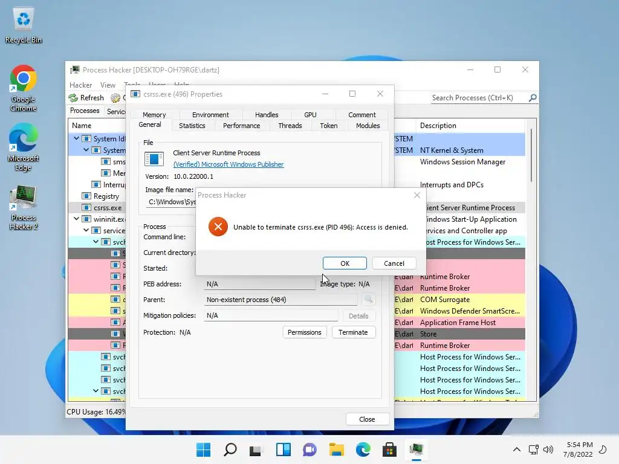Click the Description column header
This screenshot has width=619, height=464.
click(x=438, y=126)
